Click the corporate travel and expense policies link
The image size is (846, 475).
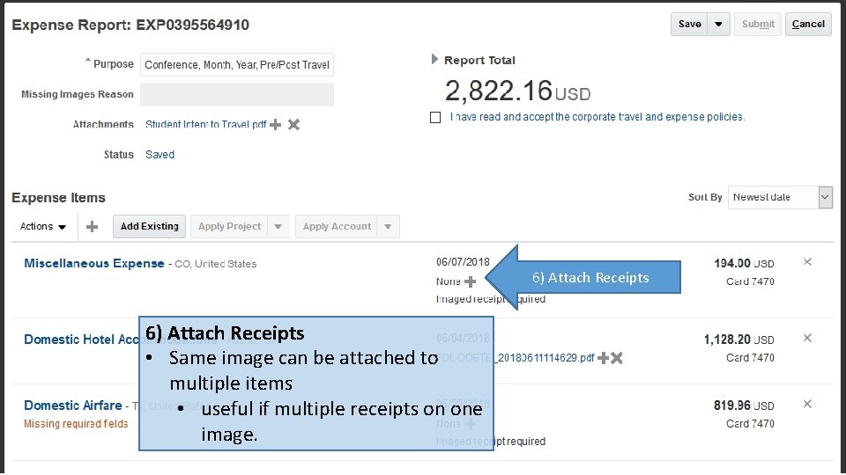597,117
